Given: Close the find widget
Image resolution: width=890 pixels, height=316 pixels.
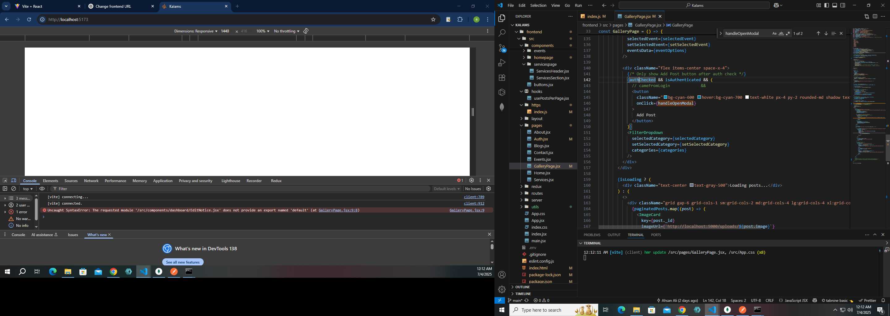Looking at the screenshot, I should coord(841,33).
